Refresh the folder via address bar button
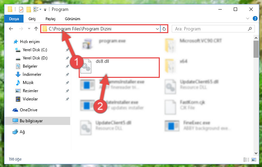Screen dimensions: 262x167 point(164,29)
